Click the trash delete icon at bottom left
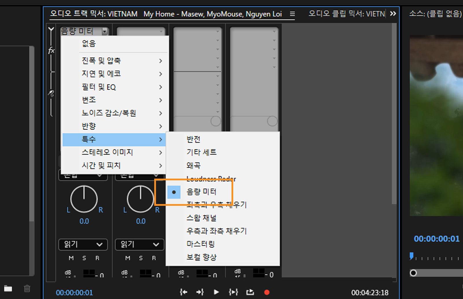463x299 pixels. coord(27,288)
